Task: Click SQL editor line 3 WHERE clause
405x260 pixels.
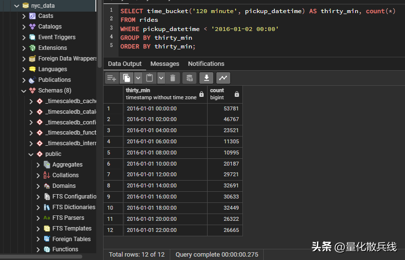Action: (x=199, y=29)
